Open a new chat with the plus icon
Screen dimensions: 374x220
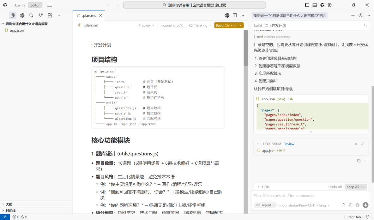tap(353, 15)
